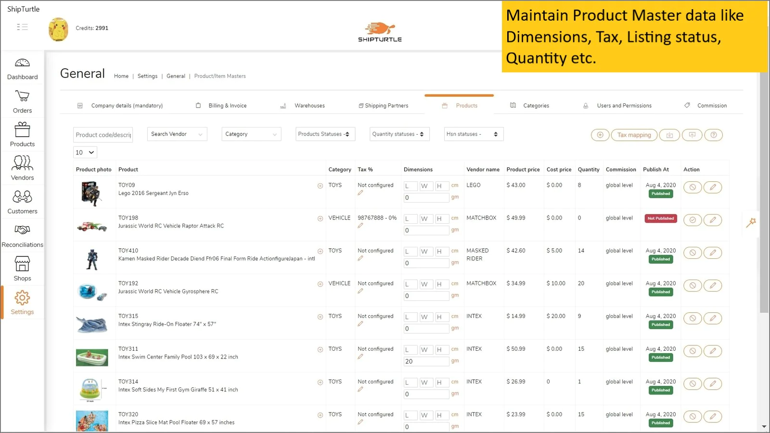Publish TOY198 via check button
The image size is (770, 433).
(693, 220)
